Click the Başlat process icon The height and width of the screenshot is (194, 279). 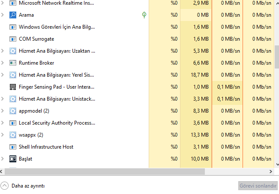pos(13,159)
